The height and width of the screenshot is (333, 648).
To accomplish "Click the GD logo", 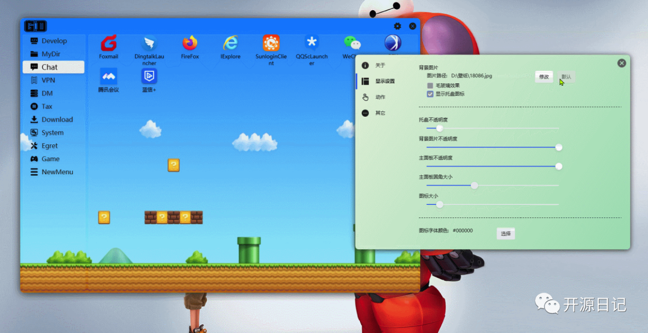I will [35, 26].
